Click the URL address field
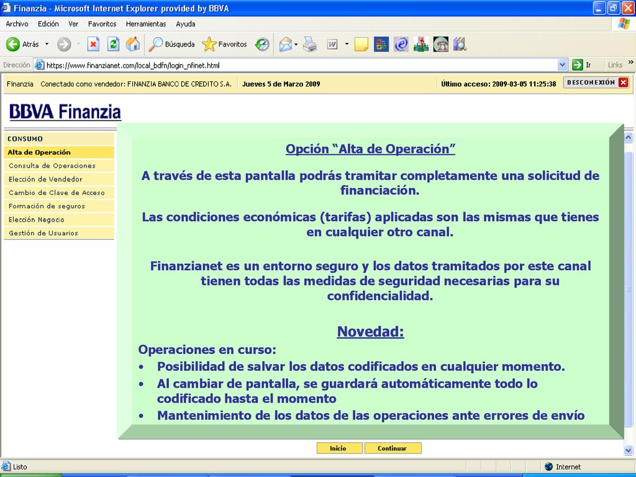 click(x=301, y=65)
